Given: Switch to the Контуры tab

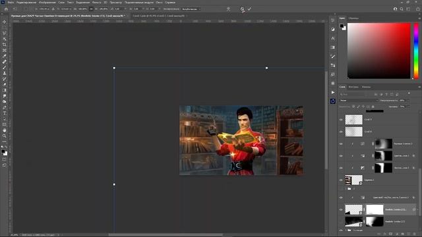Looking at the screenshot, I should tap(353, 87).
